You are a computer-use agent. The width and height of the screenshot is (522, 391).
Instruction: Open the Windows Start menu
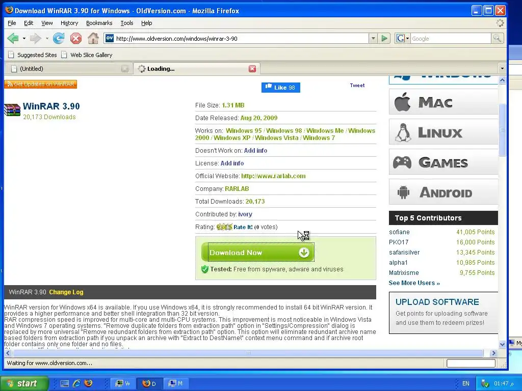point(24,383)
